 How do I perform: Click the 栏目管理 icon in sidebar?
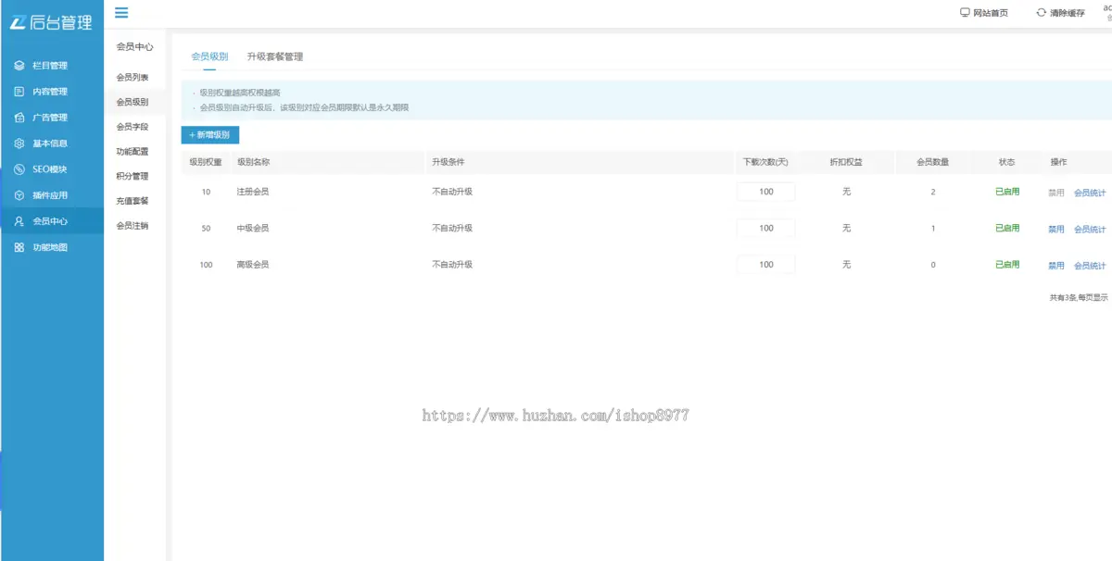(x=19, y=66)
